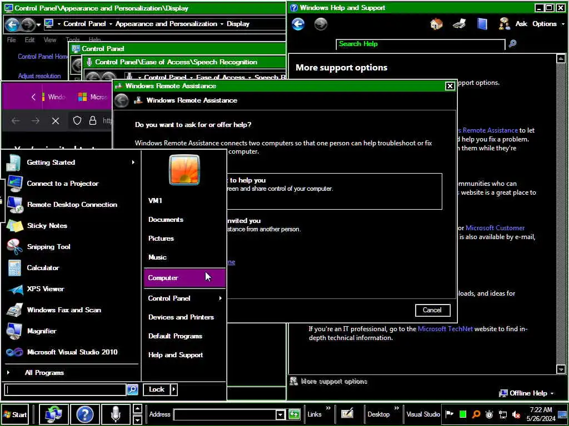Browse Help contents via the blue book icon

(482, 24)
